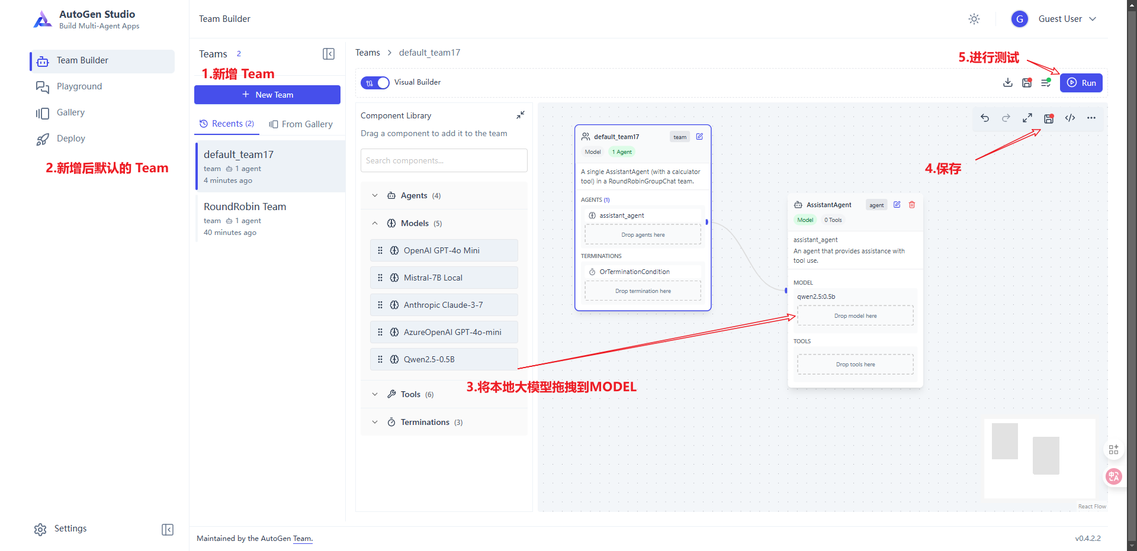Collapse the Teams sidebar panel icon
This screenshot has width=1137, height=551.
click(329, 54)
